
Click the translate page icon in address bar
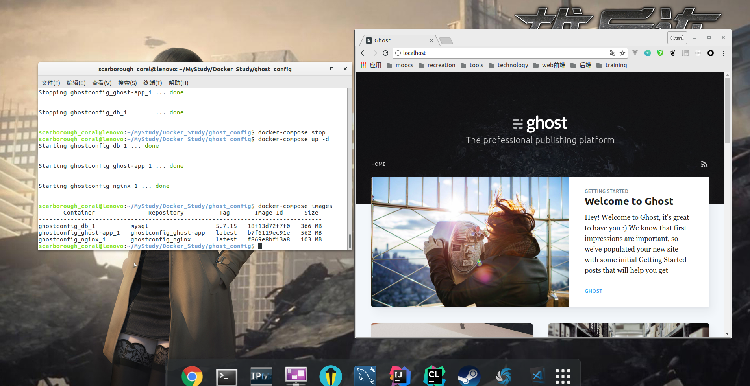pyautogui.click(x=612, y=53)
